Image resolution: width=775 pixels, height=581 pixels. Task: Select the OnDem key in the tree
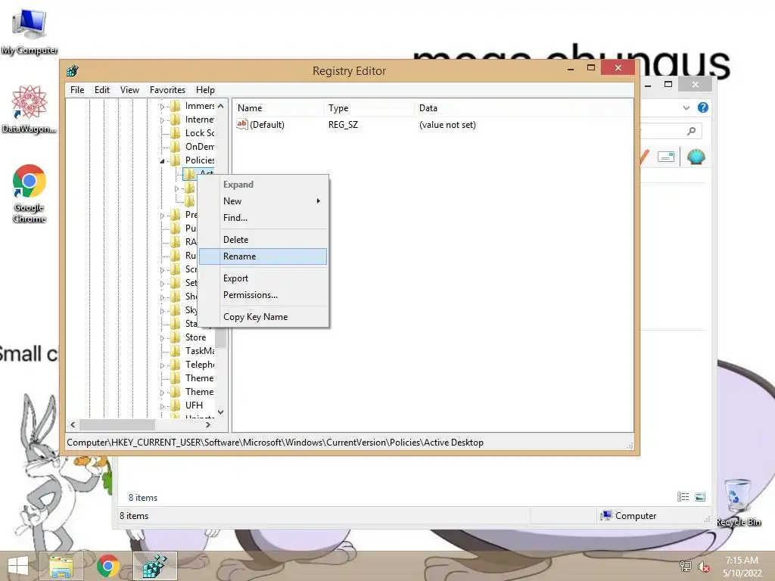tap(200, 147)
